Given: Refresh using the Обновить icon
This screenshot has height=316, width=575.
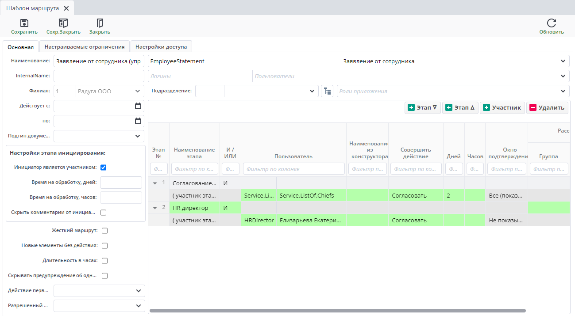Looking at the screenshot, I should click(x=552, y=23).
